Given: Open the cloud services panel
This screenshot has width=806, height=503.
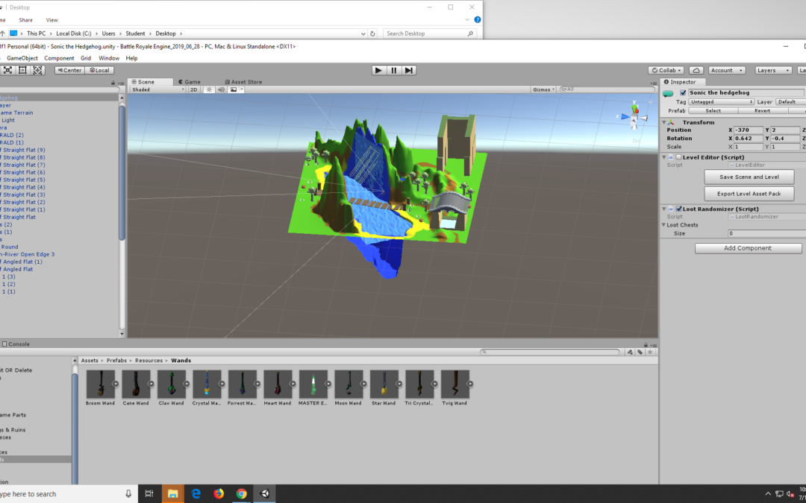Looking at the screenshot, I should [696, 70].
